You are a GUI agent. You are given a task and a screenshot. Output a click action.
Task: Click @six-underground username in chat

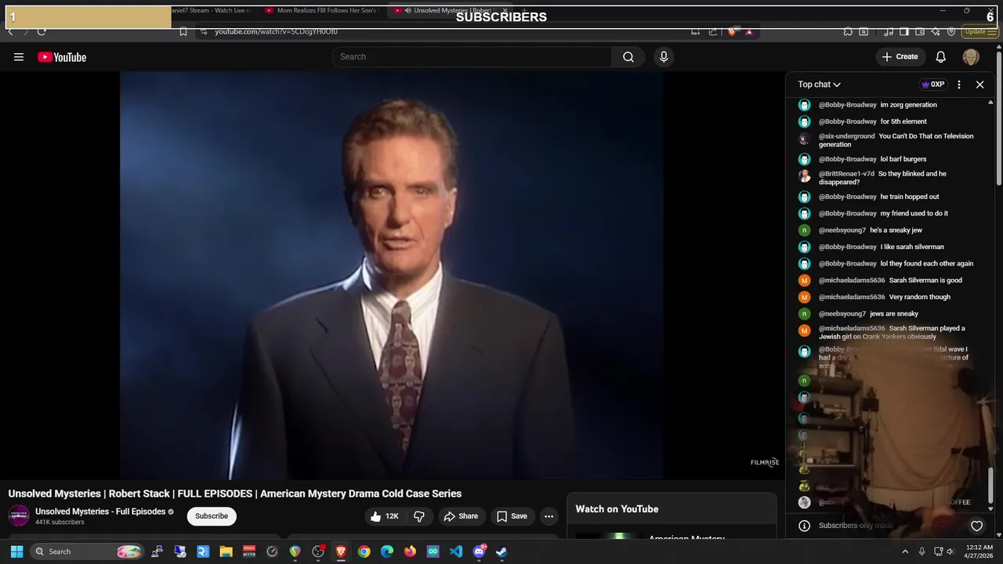coord(847,136)
